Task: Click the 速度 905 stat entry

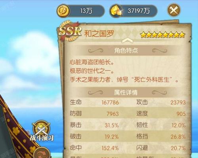Action: coord(161,114)
